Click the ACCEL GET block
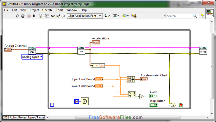 pos(81,50)
